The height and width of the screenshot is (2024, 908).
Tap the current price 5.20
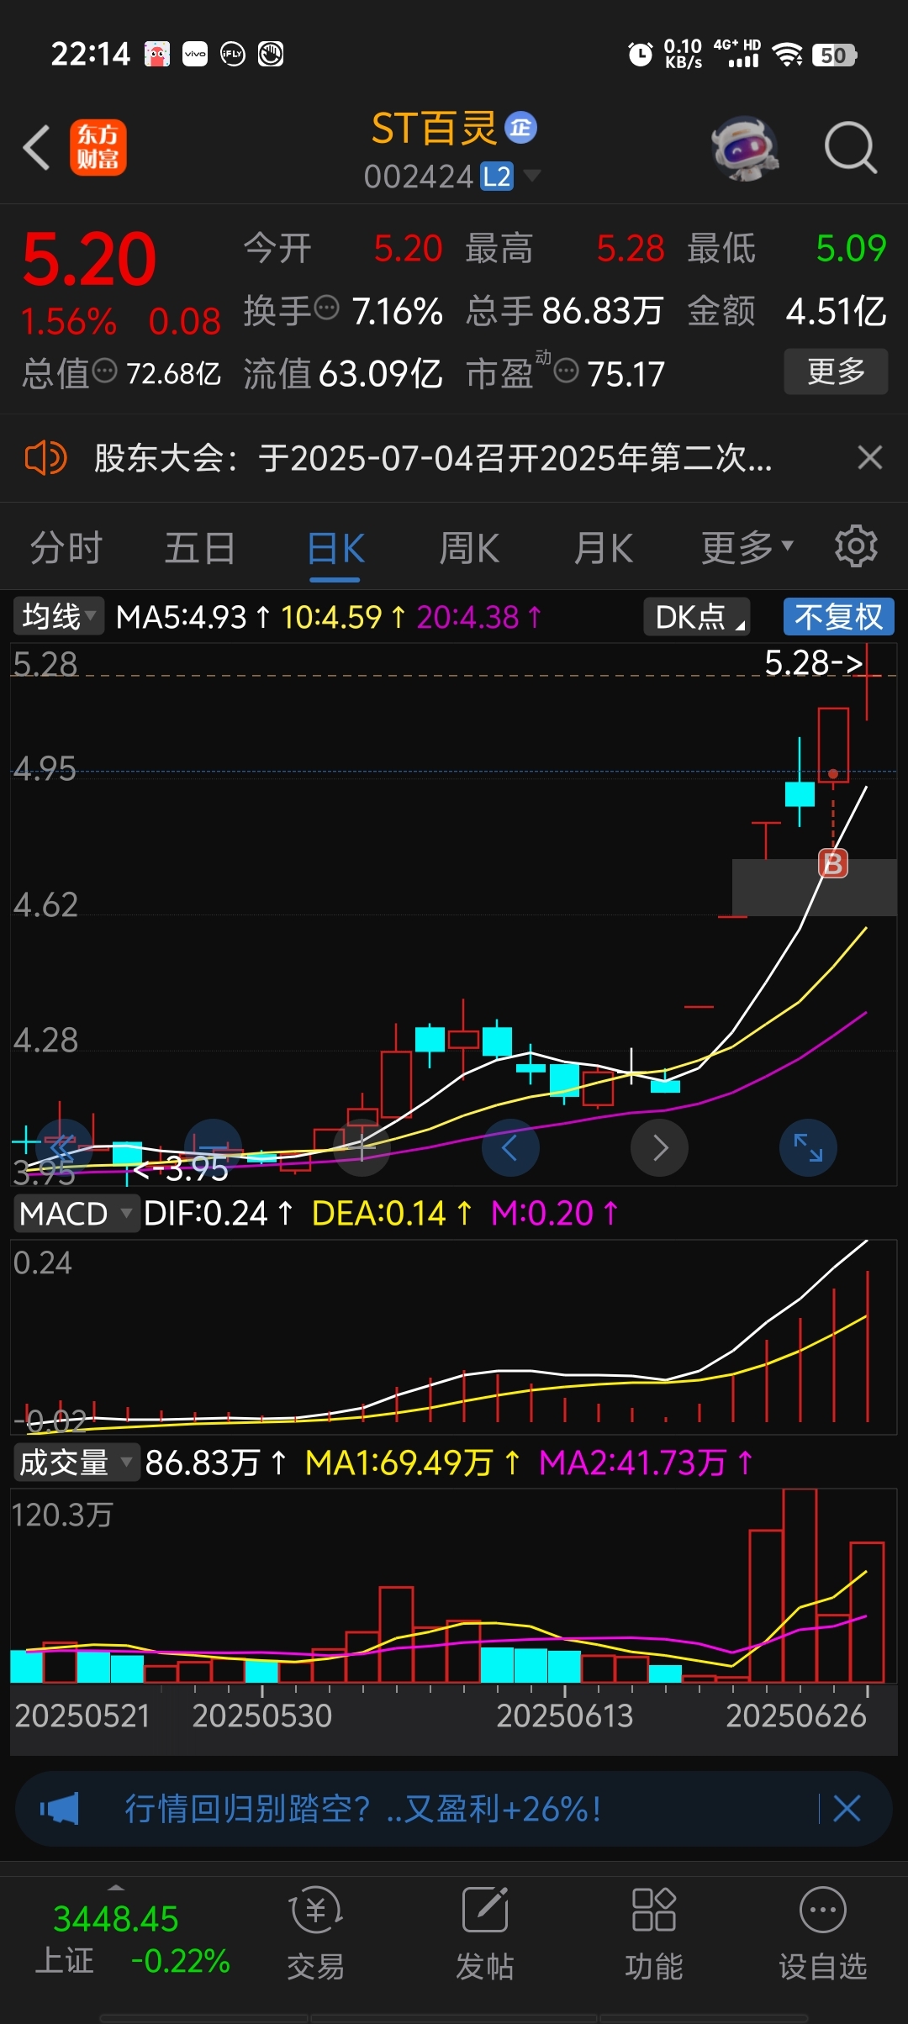89,259
